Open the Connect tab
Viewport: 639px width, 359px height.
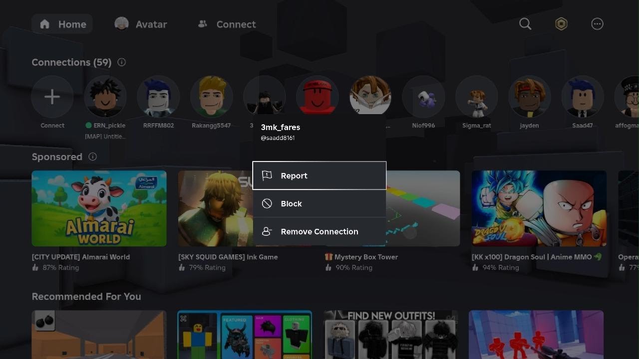(227, 24)
